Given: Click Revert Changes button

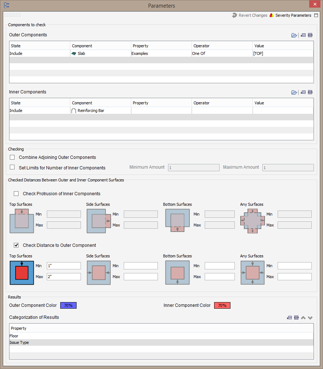Looking at the screenshot, I should click(x=250, y=15).
